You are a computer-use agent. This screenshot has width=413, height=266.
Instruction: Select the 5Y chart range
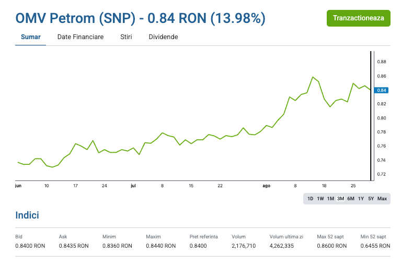click(371, 199)
